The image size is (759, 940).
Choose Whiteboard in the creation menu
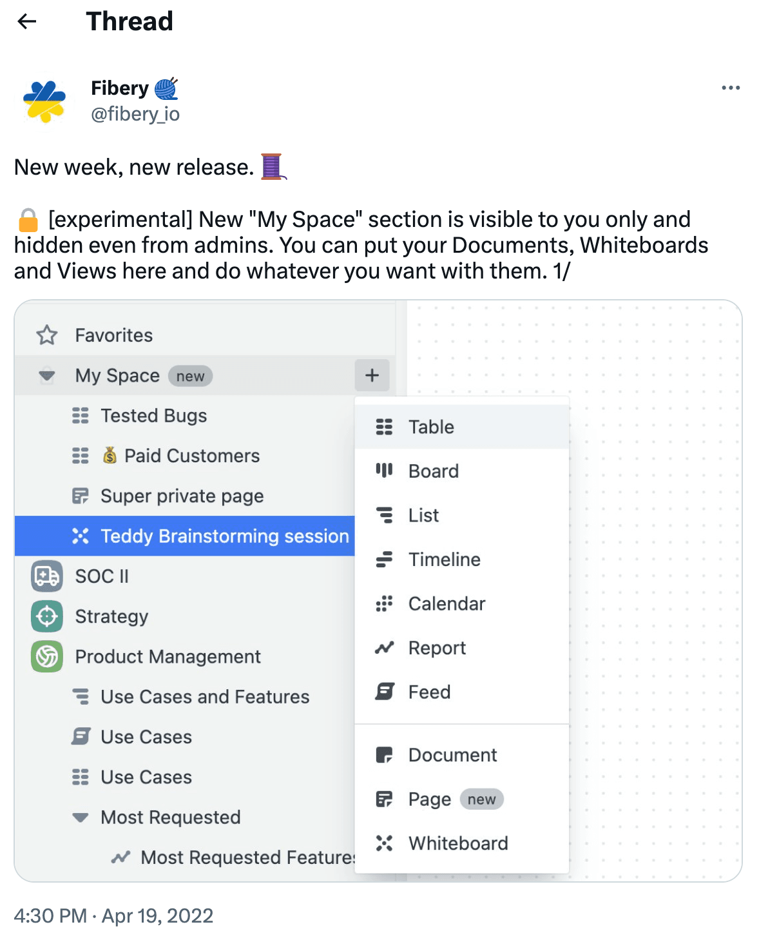(457, 843)
